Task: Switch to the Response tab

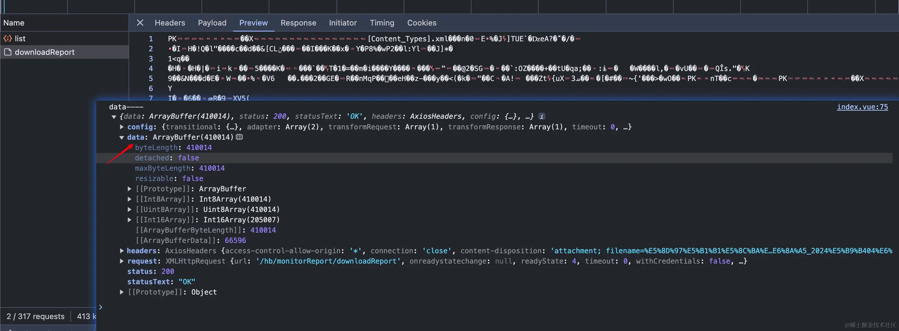Action: (298, 23)
